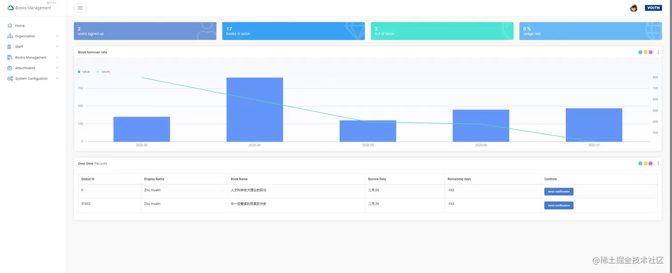Click the Attachments envelope icon
The image size is (672, 273).
[10, 68]
